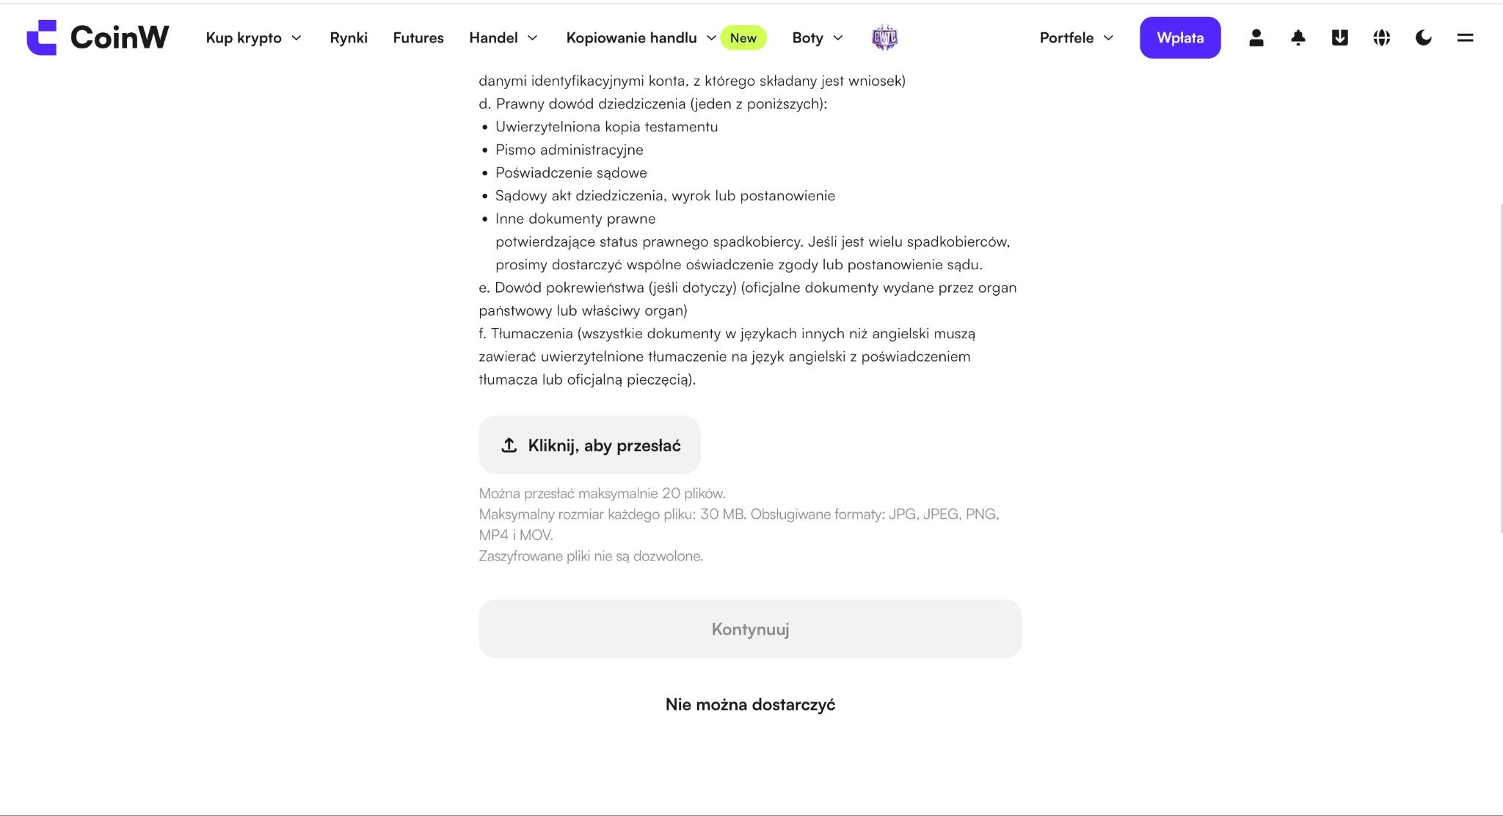Click the upload arrow icon
The image size is (1503, 816).
click(509, 445)
